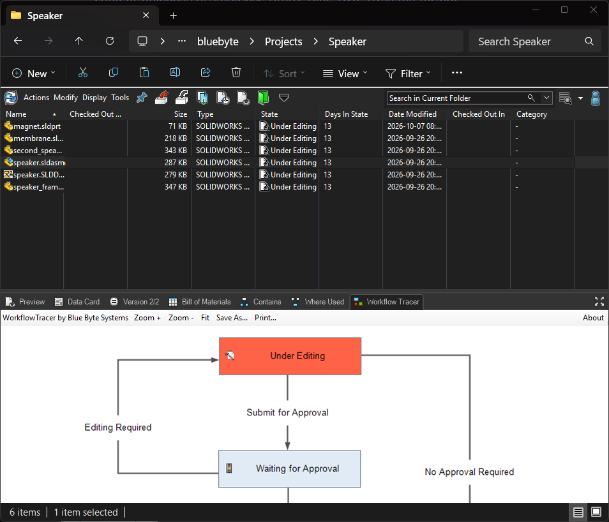Screen dimensions: 609x522
Task: Click the Paste clipboard icon
Action: click(x=144, y=73)
